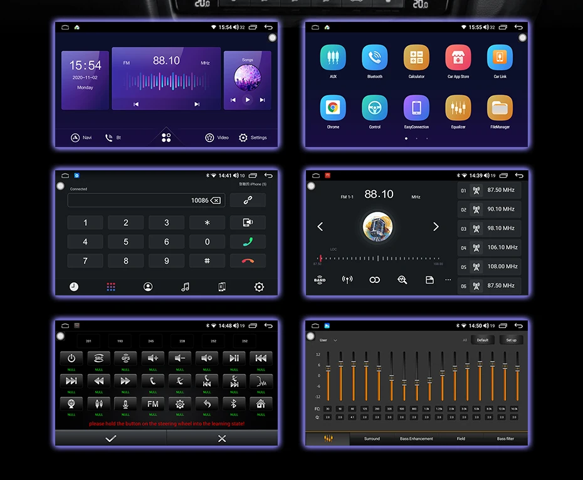Select preset 03 98.10 MHz
583x480 pixels.
click(x=489, y=228)
